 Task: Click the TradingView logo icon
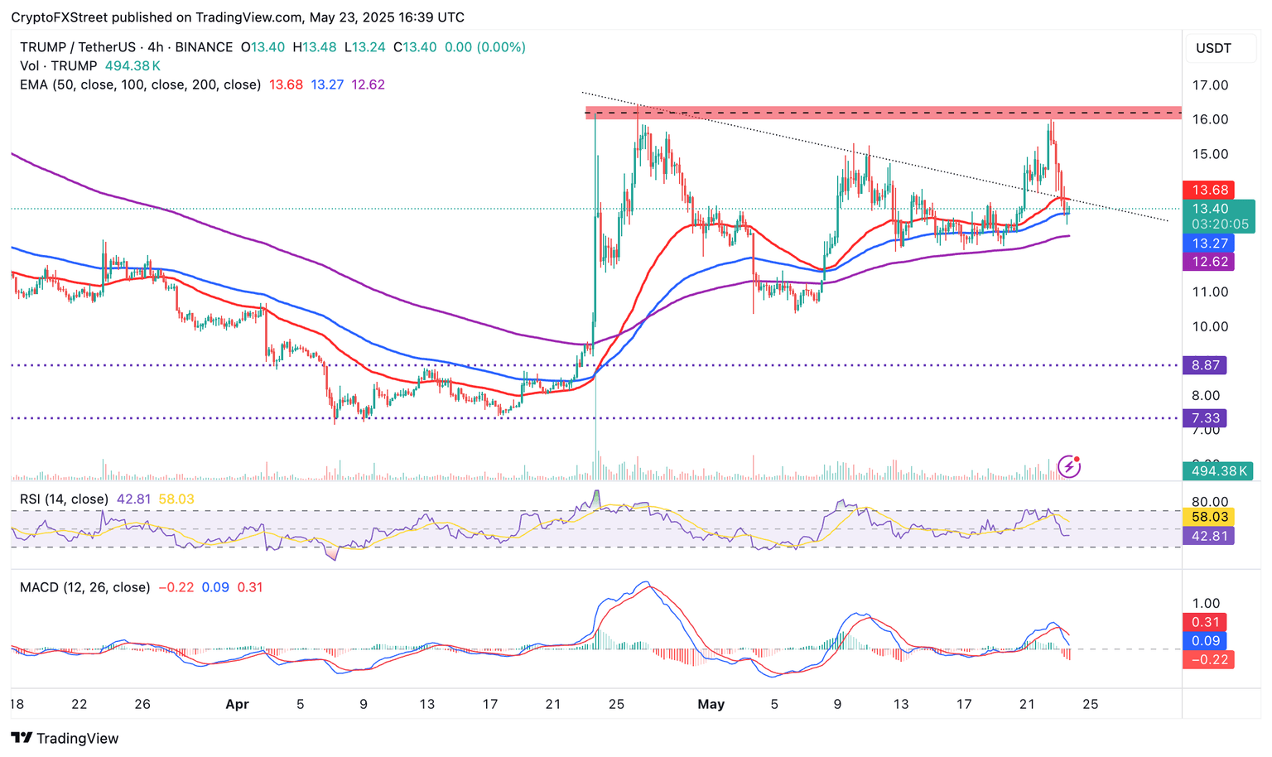click(x=22, y=738)
